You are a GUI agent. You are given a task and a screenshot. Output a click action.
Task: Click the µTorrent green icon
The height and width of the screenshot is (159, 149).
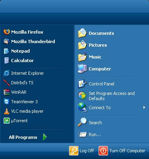[7, 121]
